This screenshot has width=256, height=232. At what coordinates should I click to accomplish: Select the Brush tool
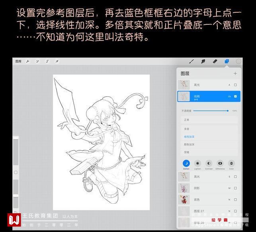[192, 61]
